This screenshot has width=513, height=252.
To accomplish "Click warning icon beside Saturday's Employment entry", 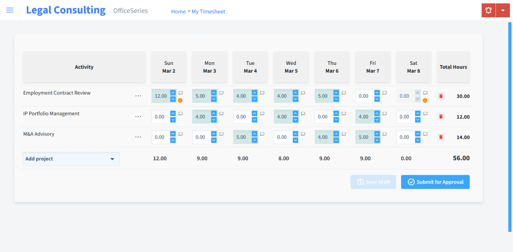I will pyautogui.click(x=425, y=100).
